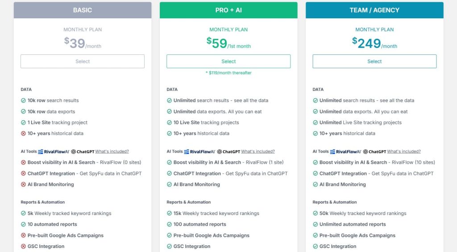Screen dimensions: 457x252
Task: Click the TEAM / AGENCY plan header
Action: pyautogui.click(x=374, y=10)
